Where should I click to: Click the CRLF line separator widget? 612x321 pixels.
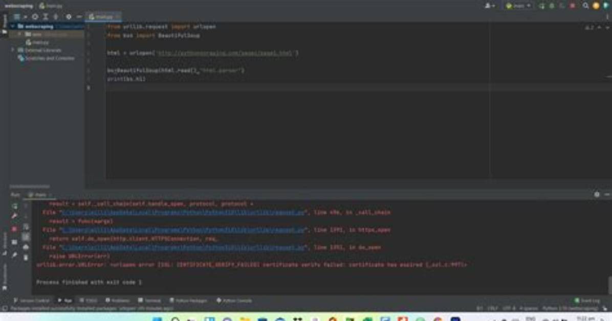pos(493,309)
